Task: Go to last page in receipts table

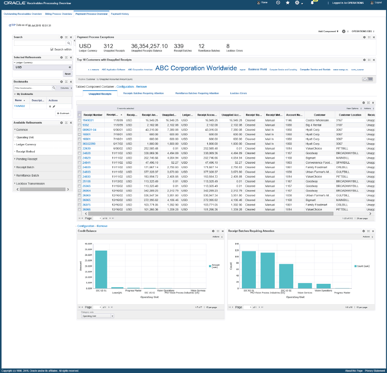Action: [x=113, y=218]
